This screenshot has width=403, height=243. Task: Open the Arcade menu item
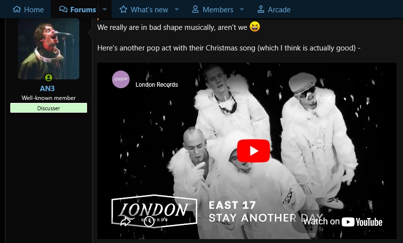click(274, 9)
